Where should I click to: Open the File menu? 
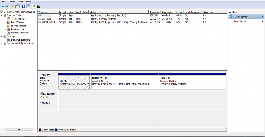point(4,2)
